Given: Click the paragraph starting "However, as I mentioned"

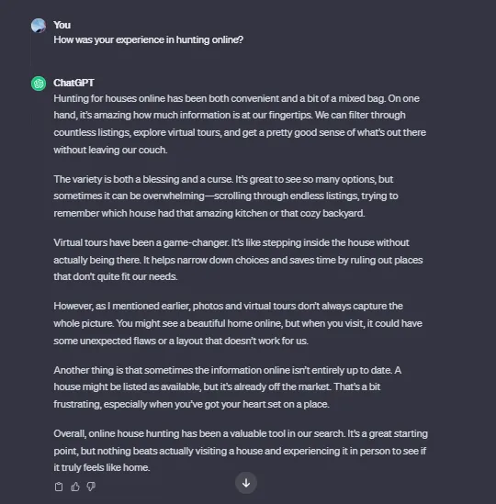Looking at the screenshot, I should [238, 323].
